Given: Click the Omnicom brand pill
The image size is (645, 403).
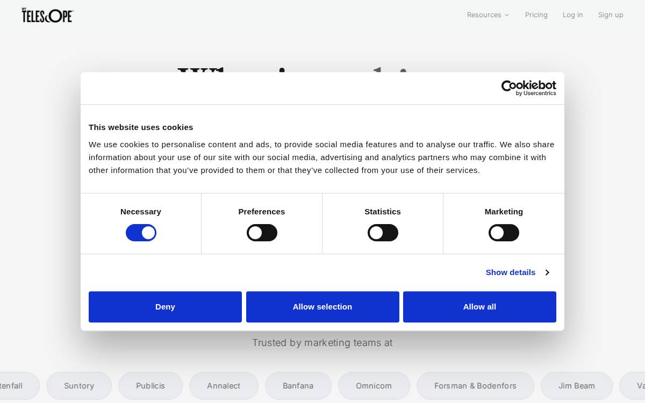Looking at the screenshot, I should 374,386.
